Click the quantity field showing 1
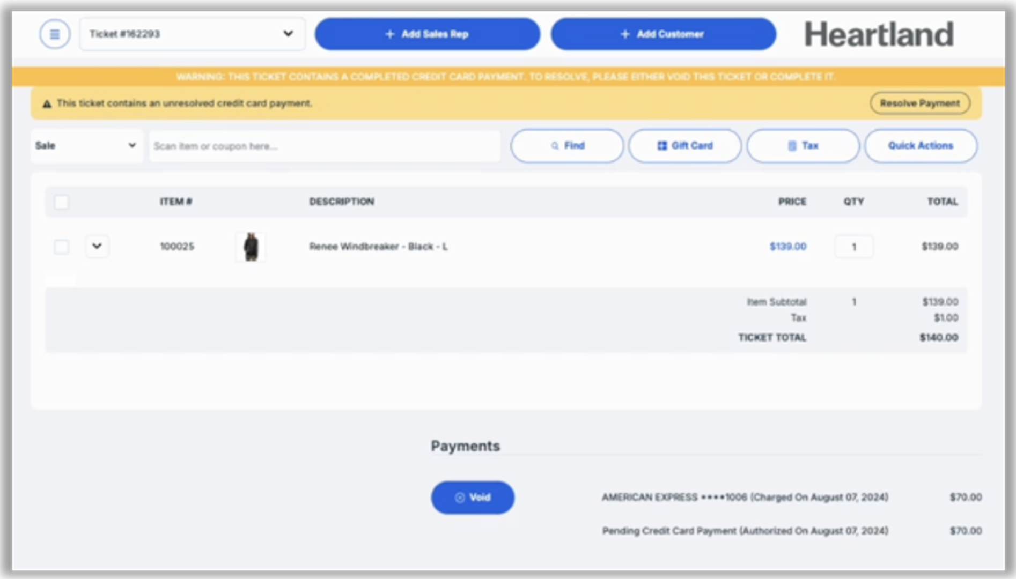This screenshot has height=579, width=1016. pos(853,247)
